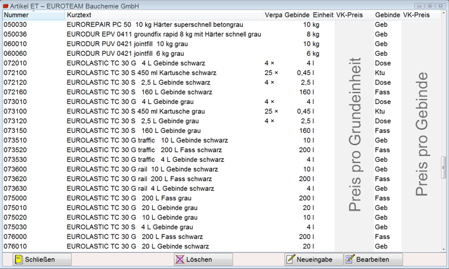Sort by the Kurztext column header
Viewport: 449px width, 269px height.
[x=164, y=15]
